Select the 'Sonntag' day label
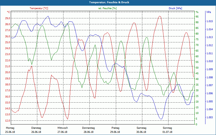The width and height of the screenshot is (216, 135). coord(167,128)
